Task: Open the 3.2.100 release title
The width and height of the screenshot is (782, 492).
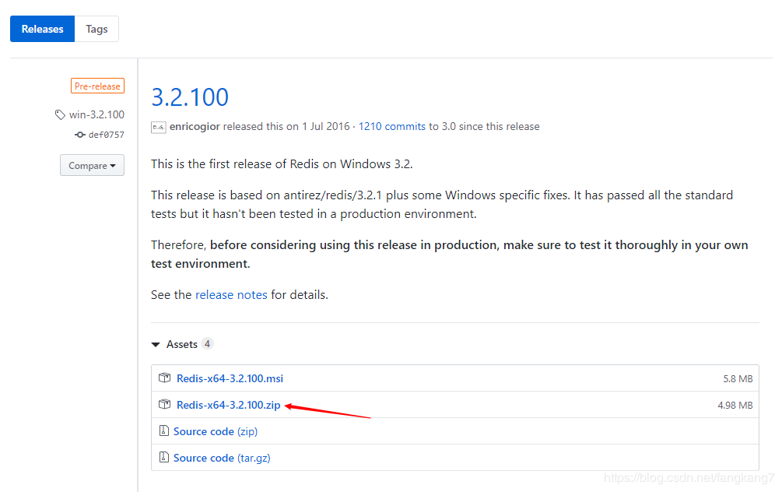Action: [x=190, y=97]
